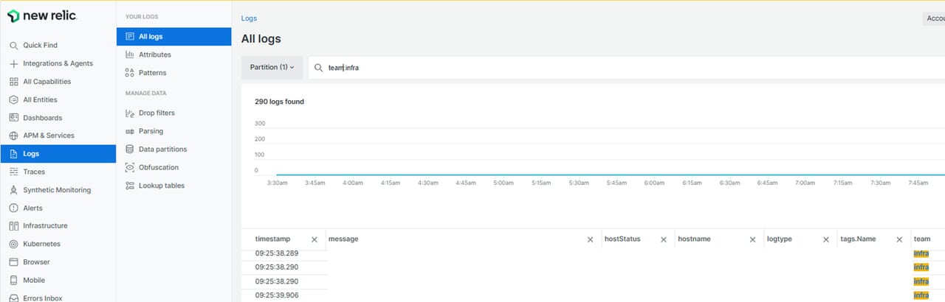Open the Patterns view

pos(152,73)
